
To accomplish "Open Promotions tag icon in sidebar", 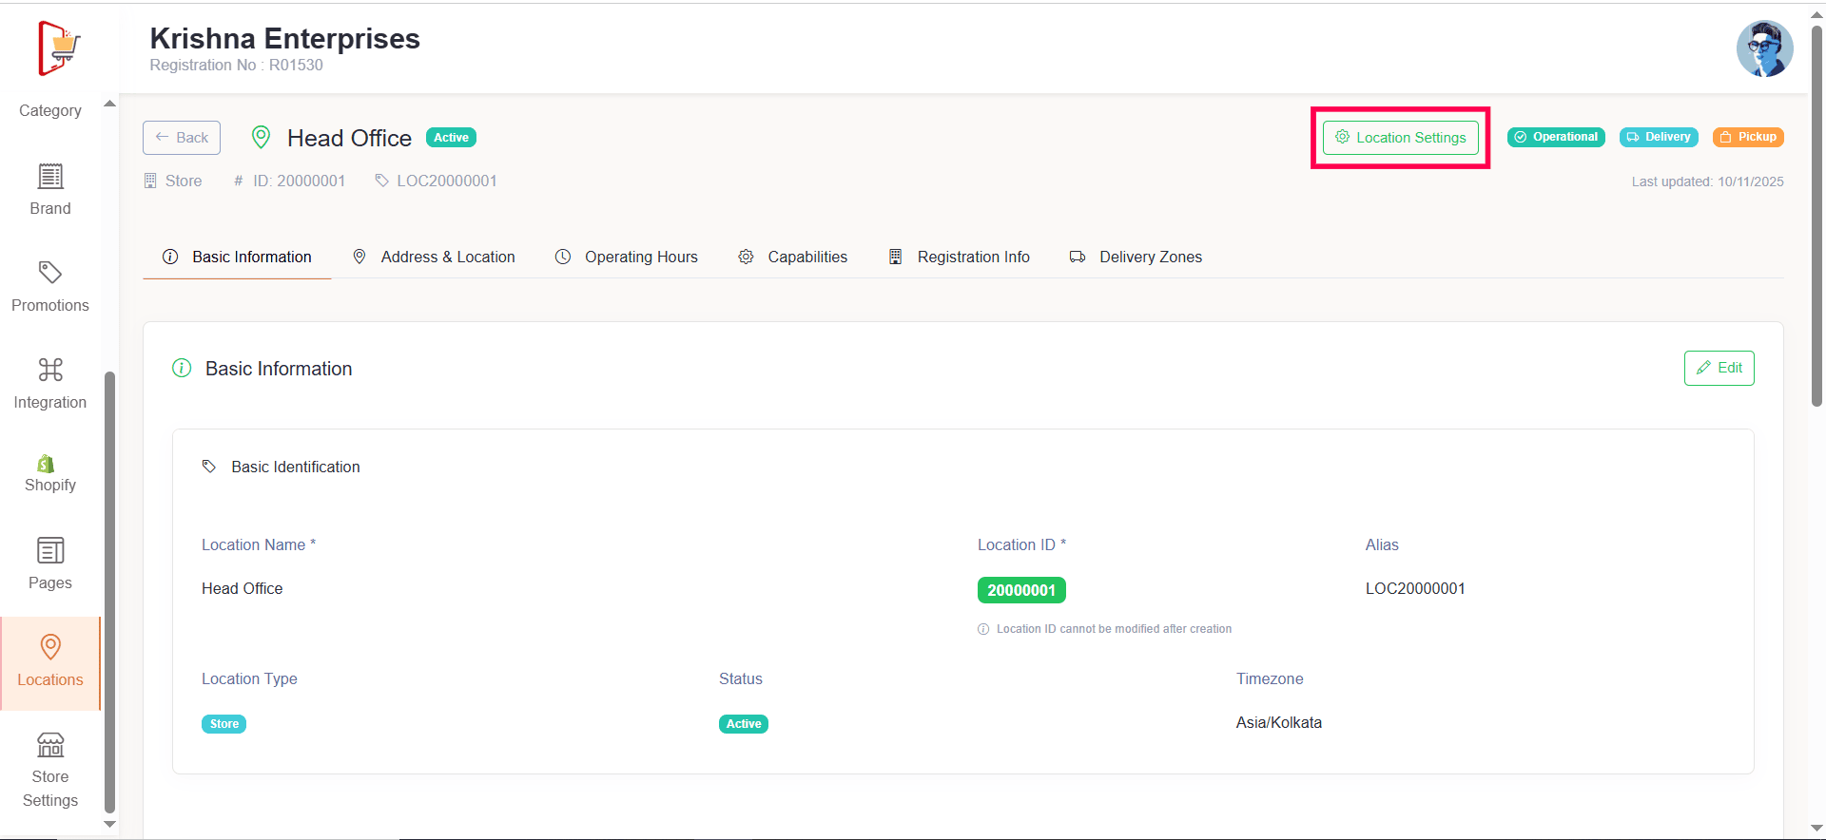I will pos(50,274).
